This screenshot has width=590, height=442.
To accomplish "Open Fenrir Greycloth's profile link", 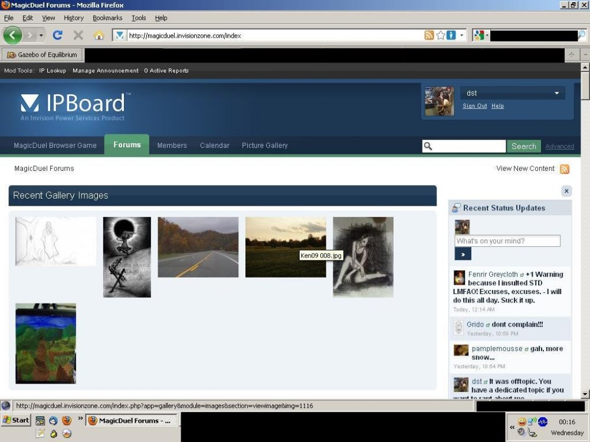I will pyautogui.click(x=493, y=275).
